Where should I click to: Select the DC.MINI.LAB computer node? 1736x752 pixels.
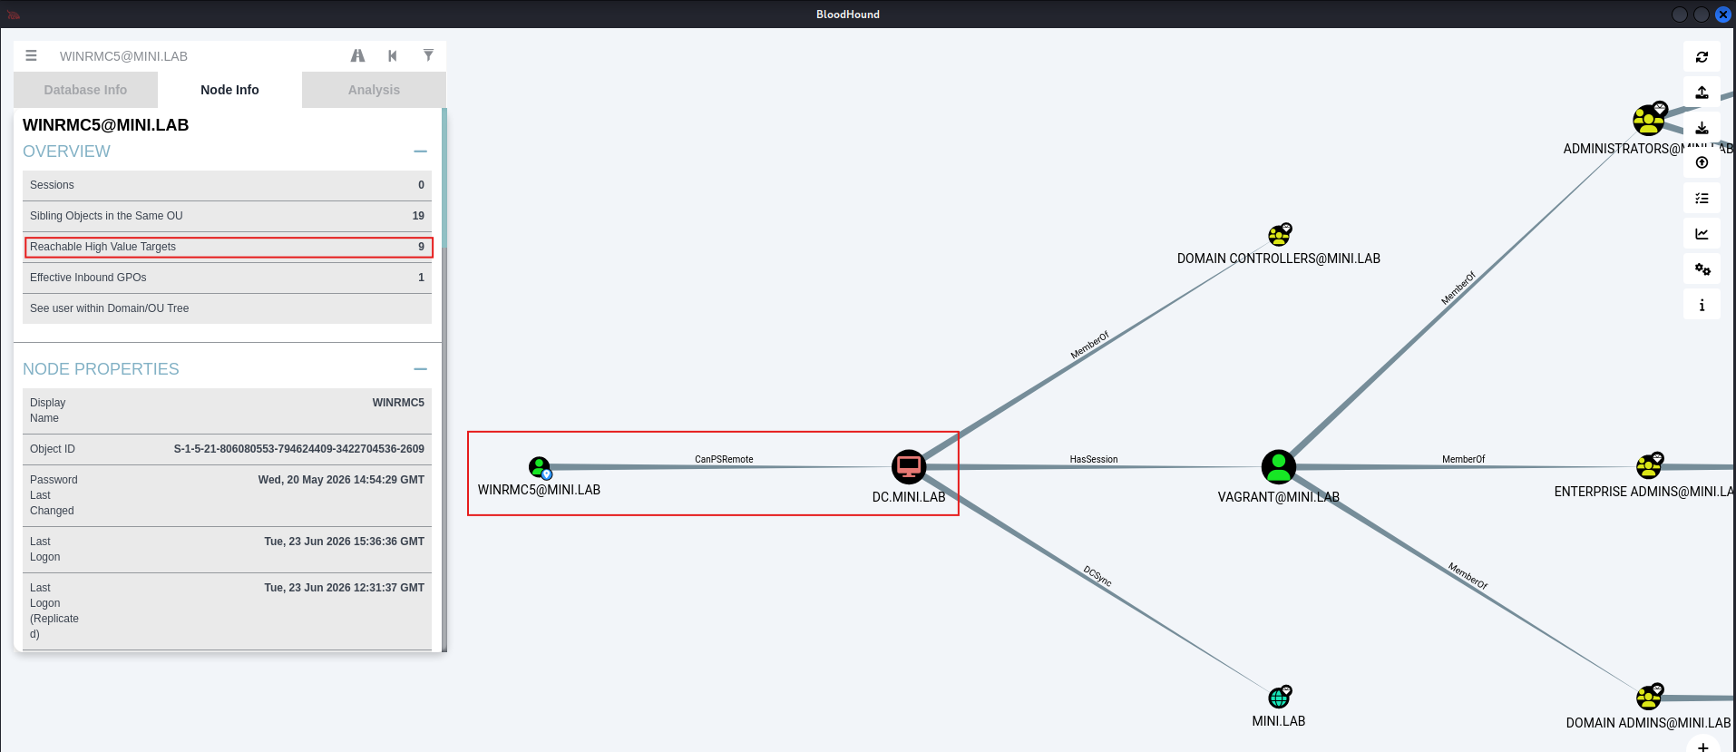coord(909,467)
